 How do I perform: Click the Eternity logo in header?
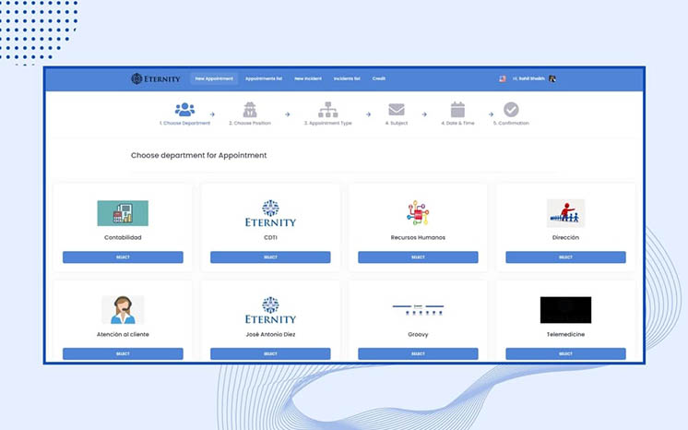(x=156, y=78)
